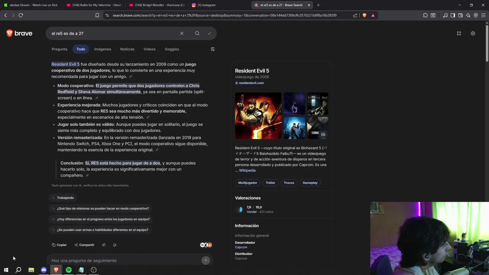489x275 pixels.
Task: Switch to the Instagram browser tab
Action: pyautogui.click(x=219, y=5)
